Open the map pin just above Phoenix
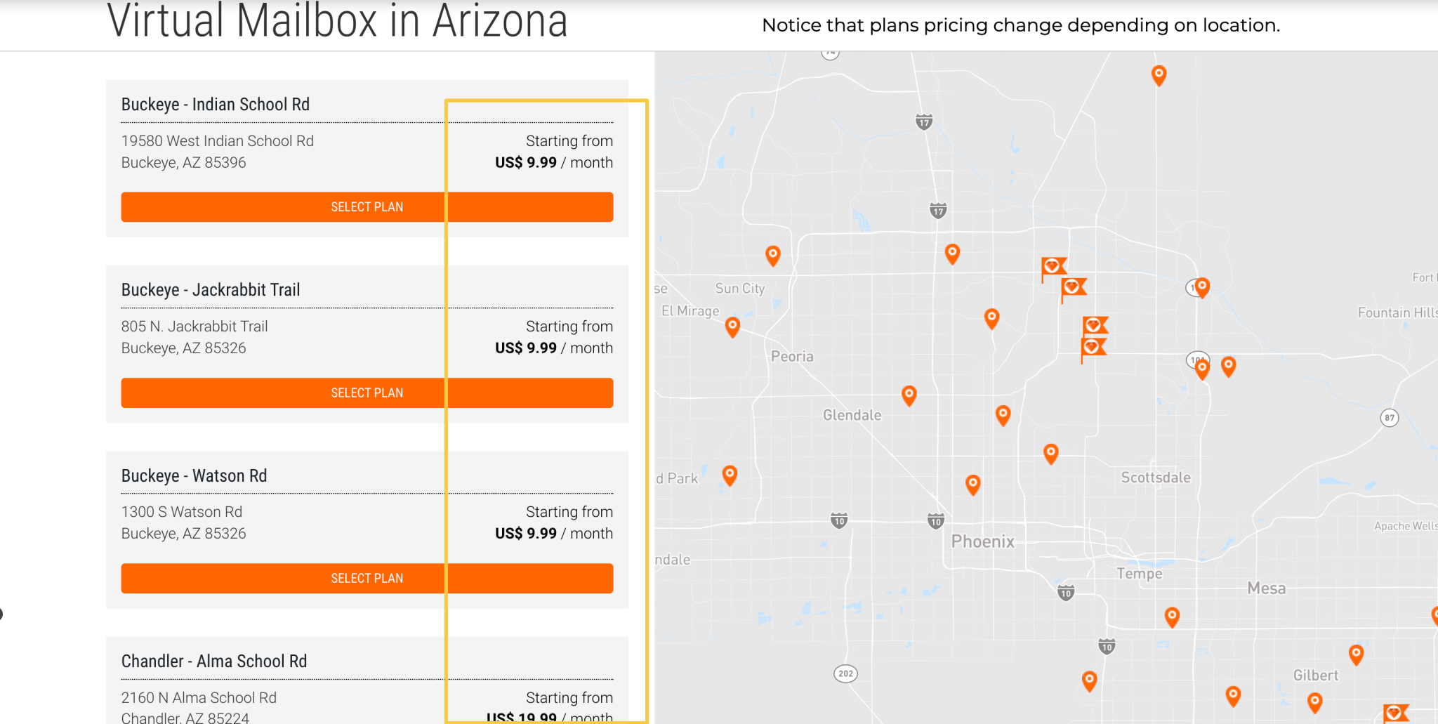1438x724 pixels. [x=972, y=483]
